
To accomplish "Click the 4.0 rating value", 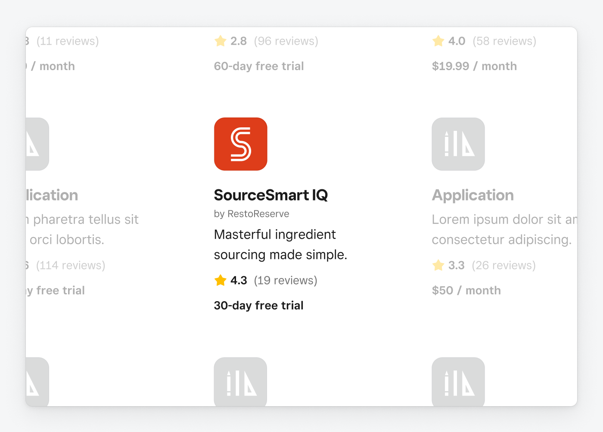I will (457, 41).
